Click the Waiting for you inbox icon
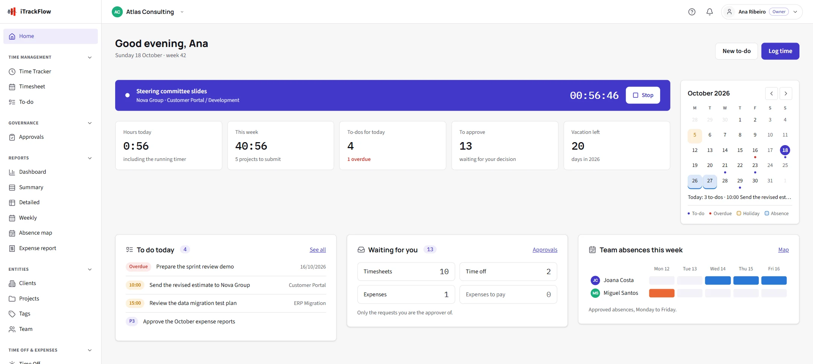The height and width of the screenshot is (364, 813). [361, 250]
